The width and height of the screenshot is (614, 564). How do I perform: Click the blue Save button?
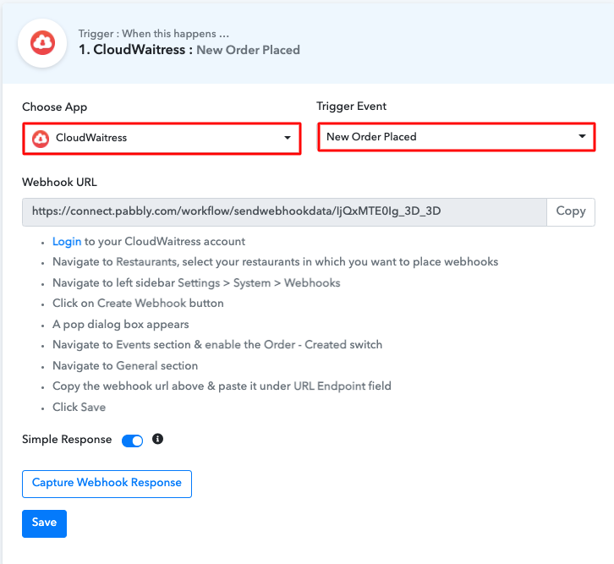(44, 523)
